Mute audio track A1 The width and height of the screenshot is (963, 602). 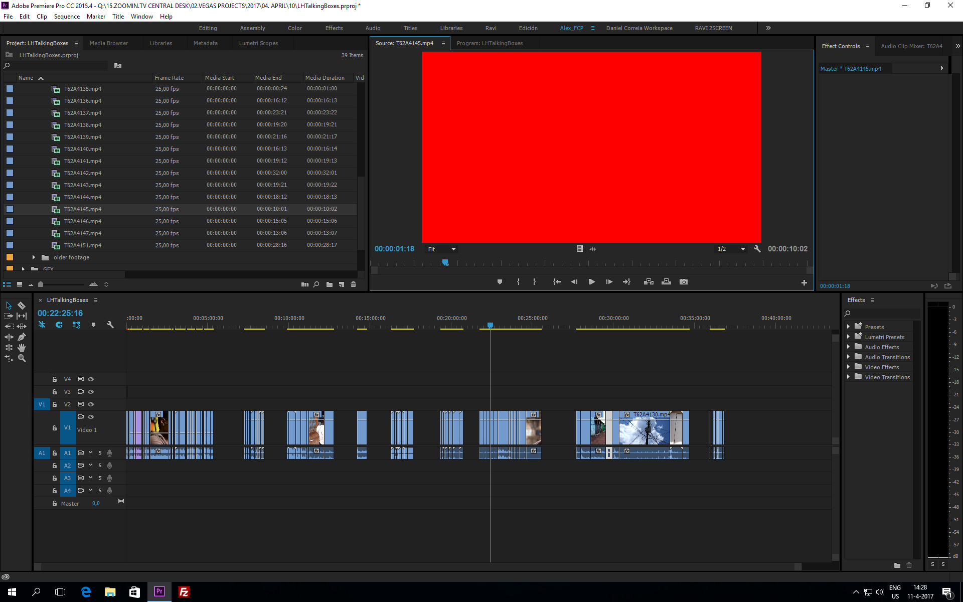coord(91,453)
